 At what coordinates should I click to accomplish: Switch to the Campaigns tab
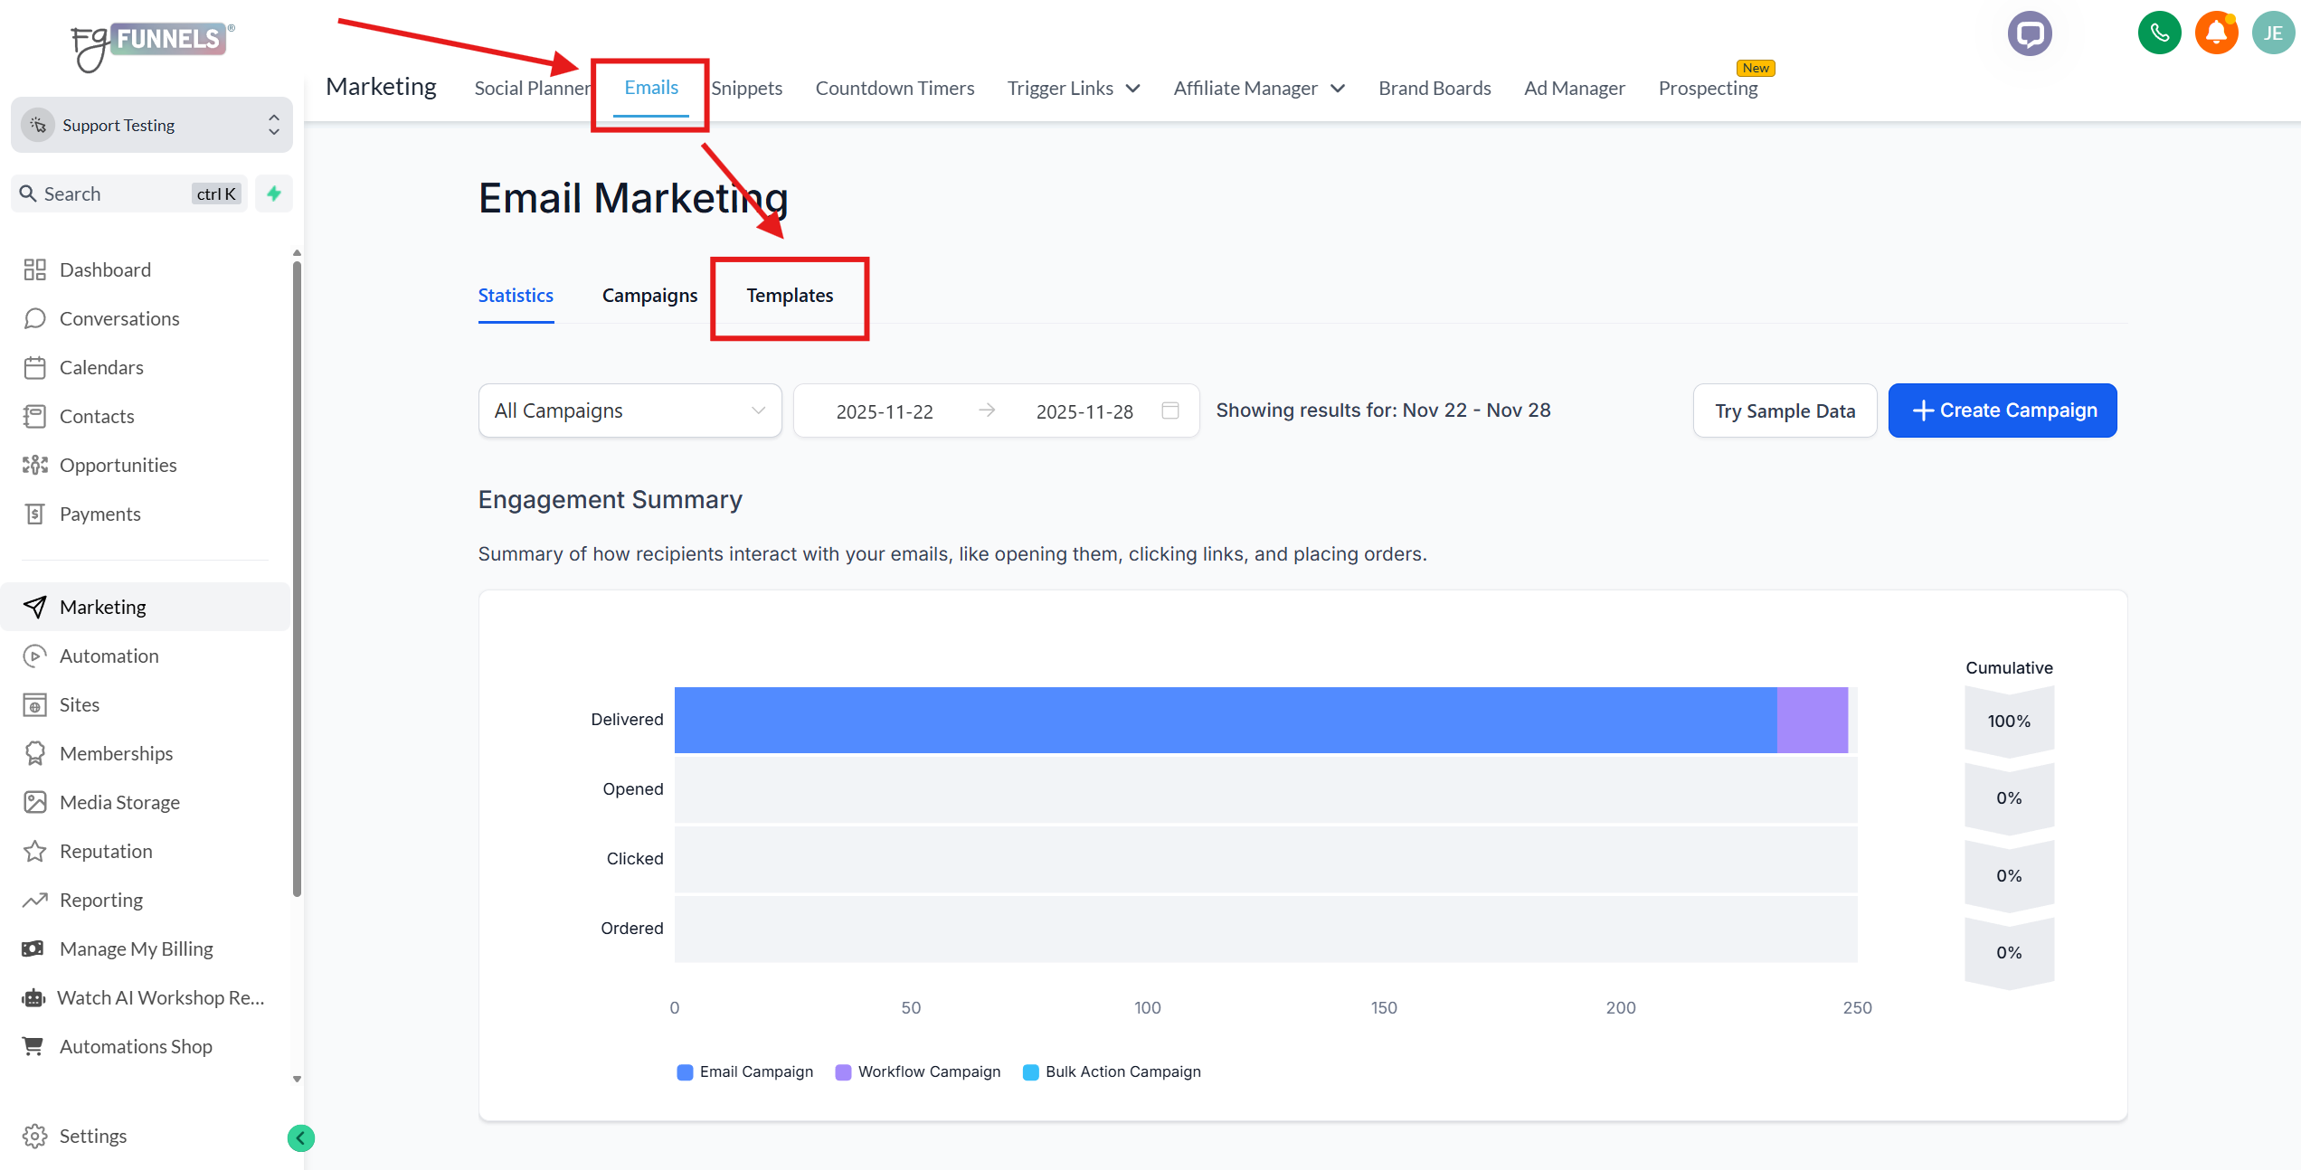[x=649, y=296]
